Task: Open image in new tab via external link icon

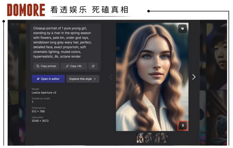Action: tap(93, 66)
